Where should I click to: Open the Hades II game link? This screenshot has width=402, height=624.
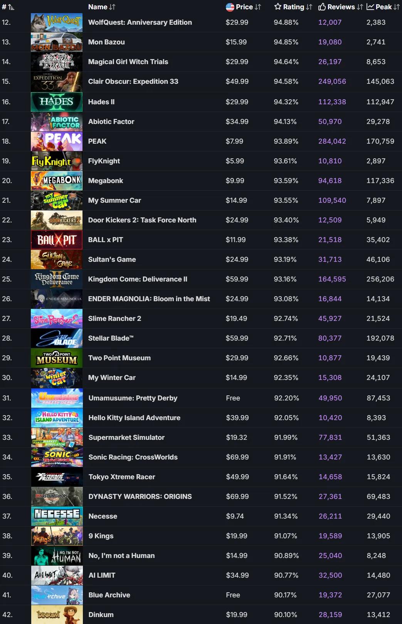[101, 102]
